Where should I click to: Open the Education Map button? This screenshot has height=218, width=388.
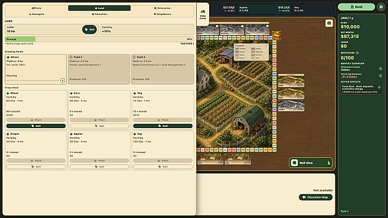pos(315,197)
